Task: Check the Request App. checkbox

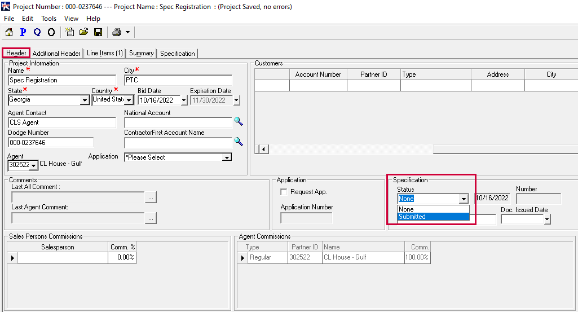Action: click(x=284, y=192)
